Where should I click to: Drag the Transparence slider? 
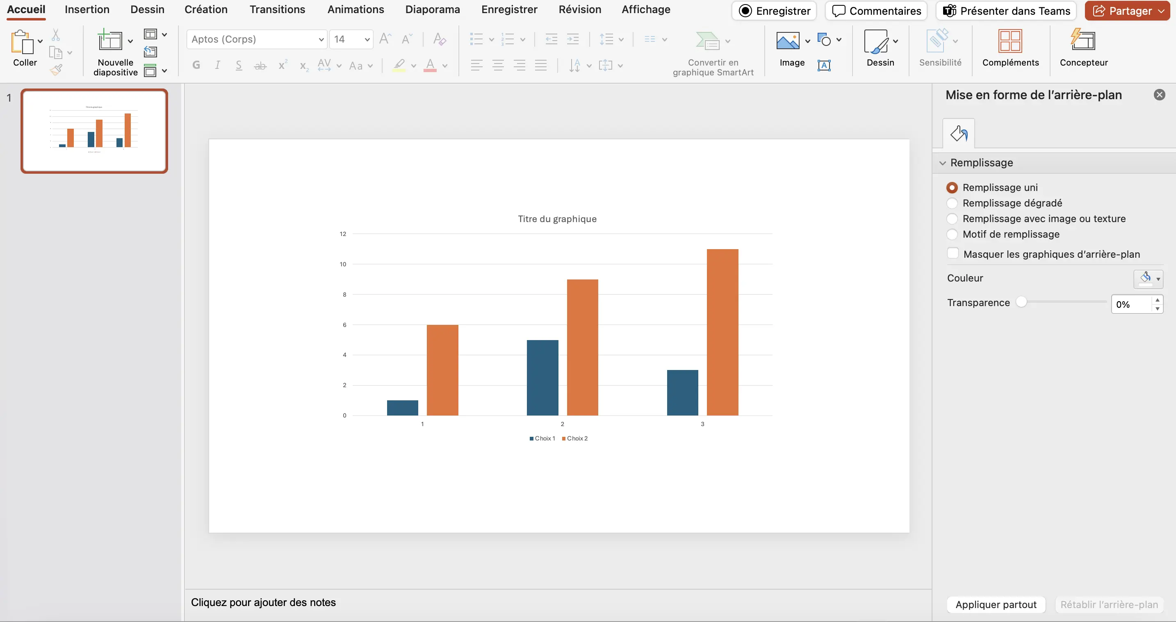coord(1021,302)
